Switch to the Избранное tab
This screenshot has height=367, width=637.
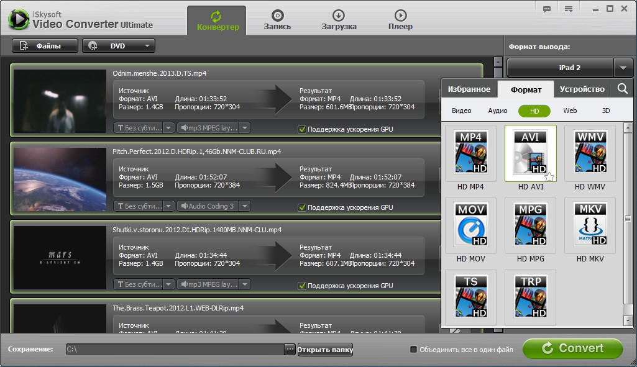click(469, 89)
